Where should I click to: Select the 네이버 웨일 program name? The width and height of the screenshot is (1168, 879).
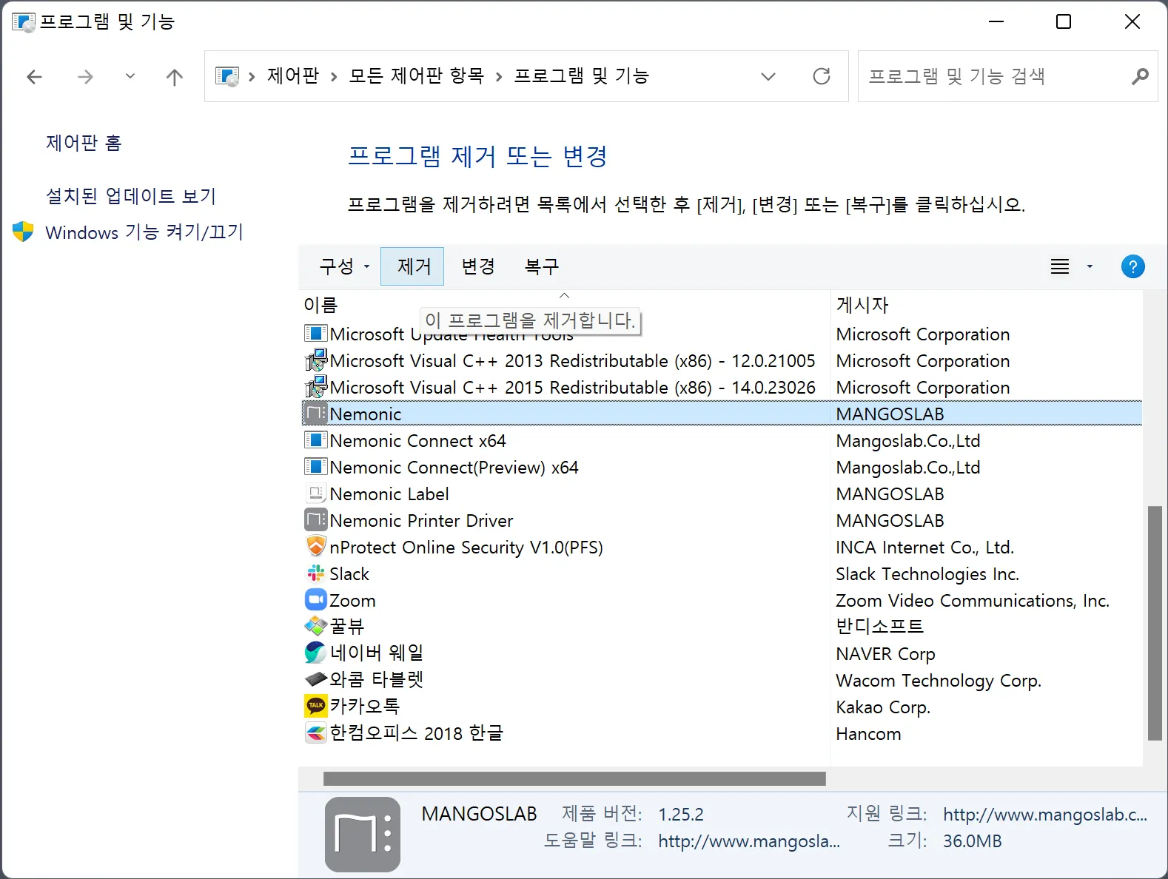pyautogui.click(x=377, y=653)
